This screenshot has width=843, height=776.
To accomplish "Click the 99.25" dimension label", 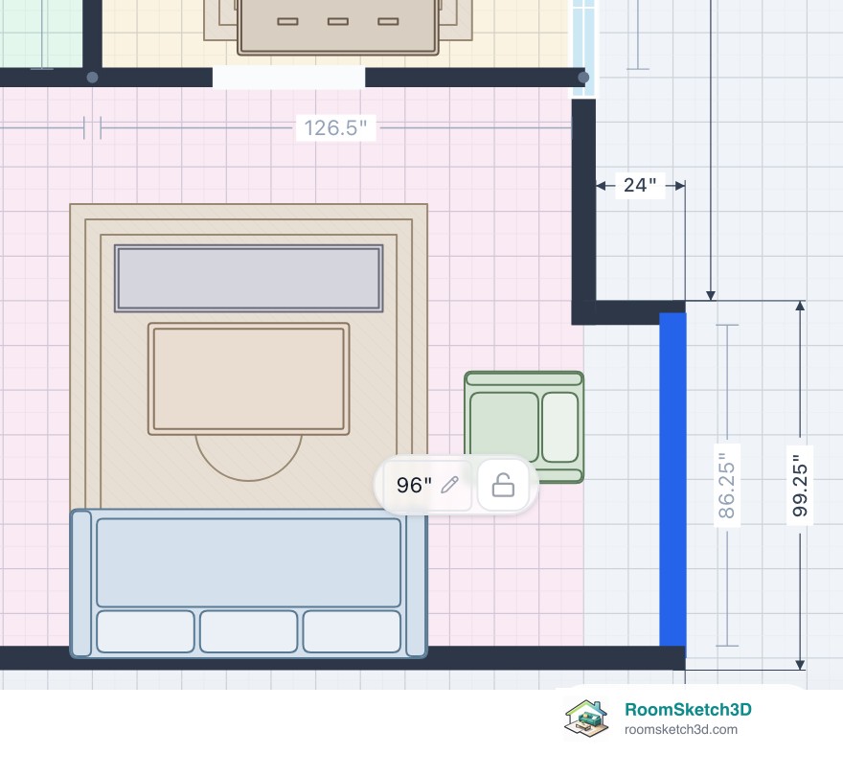I will 800,485.
